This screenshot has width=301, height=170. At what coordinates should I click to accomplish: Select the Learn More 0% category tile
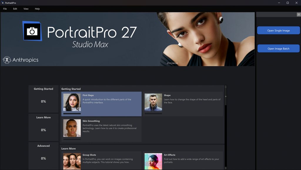pos(44,127)
